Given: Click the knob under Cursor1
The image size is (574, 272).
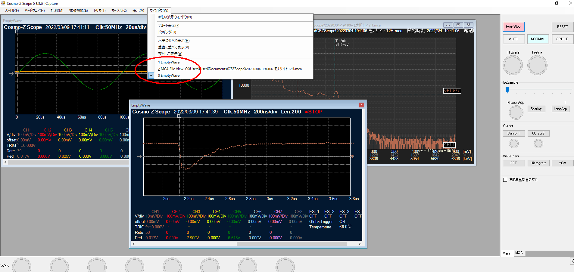Looking at the screenshot, I should [x=514, y=144].
